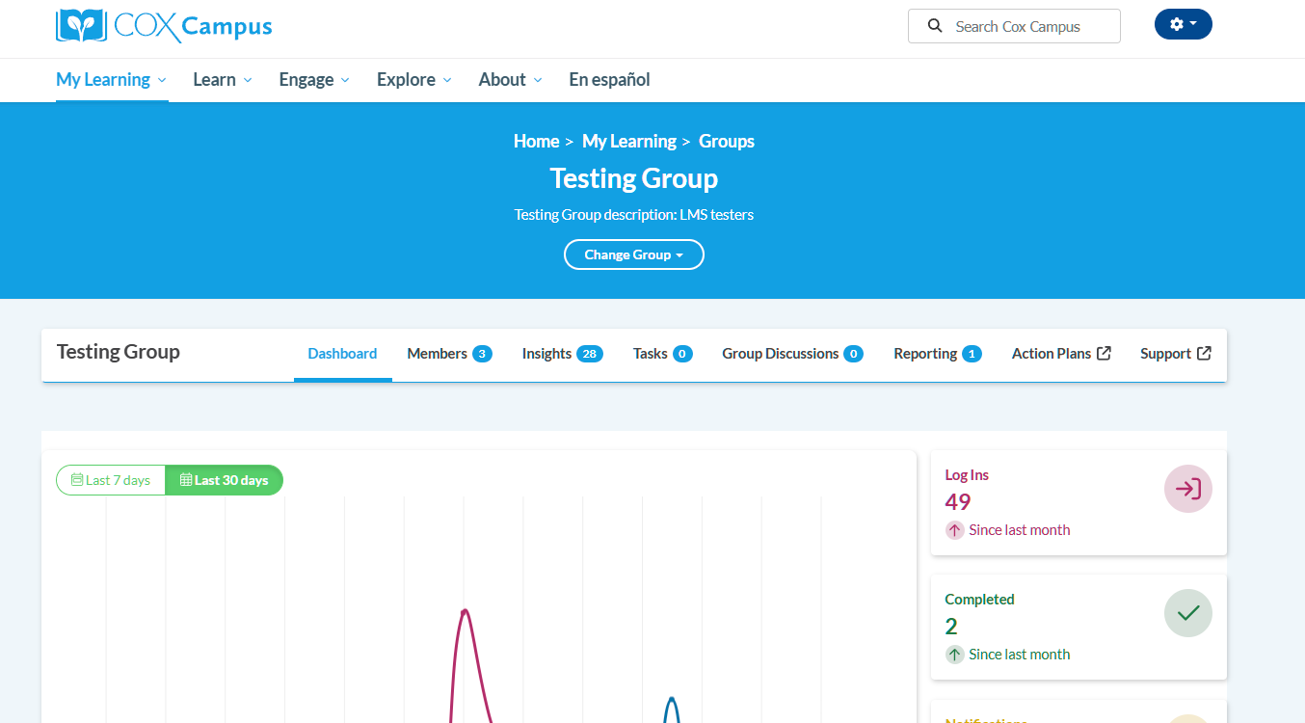Switch chart to Last 7 days
This screenshot has width=1305, height=723.
pos(111,480)
